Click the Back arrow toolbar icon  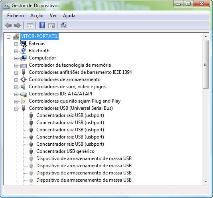point(8,25)
